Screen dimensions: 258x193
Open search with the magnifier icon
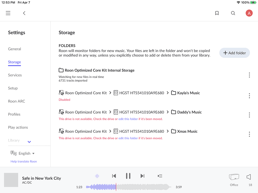tap(233, 13)
